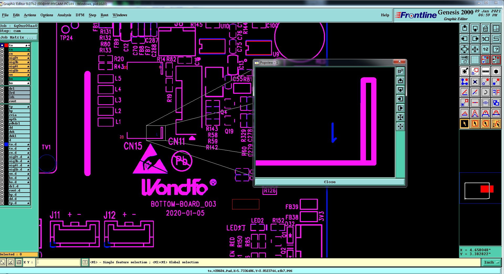Click the home view icon
Viewport: 504px width, 274px height.
486,28
